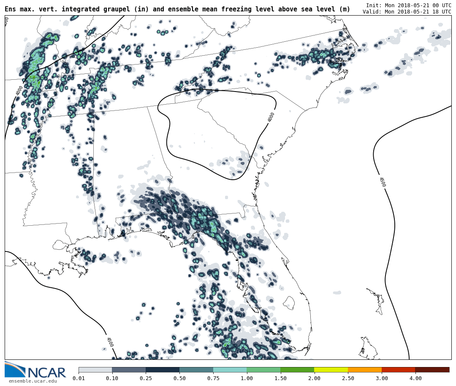
Task: Click the map title about integrated graupel
Action: [x=177, y=9]
